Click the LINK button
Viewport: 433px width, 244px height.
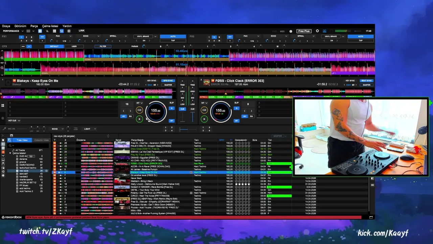82,30
